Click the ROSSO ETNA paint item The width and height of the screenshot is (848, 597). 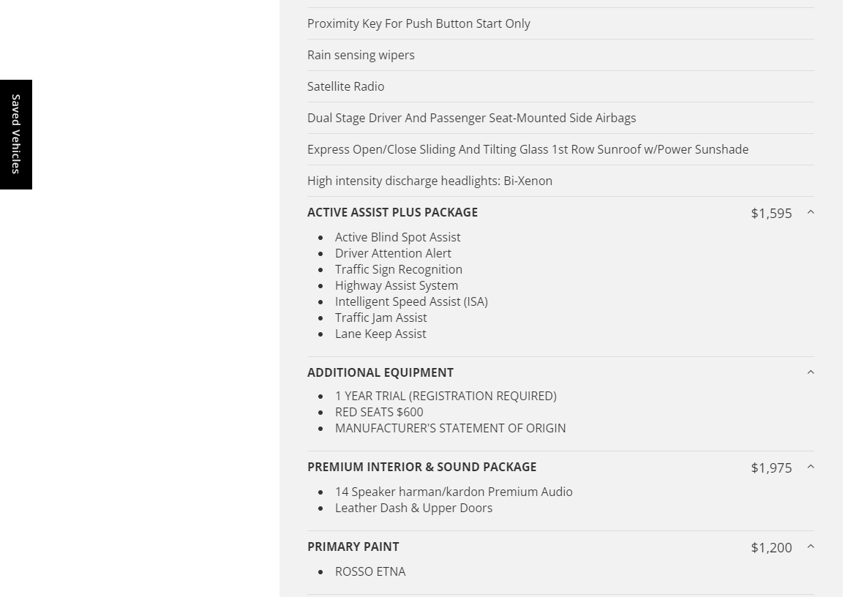(370, 571)
